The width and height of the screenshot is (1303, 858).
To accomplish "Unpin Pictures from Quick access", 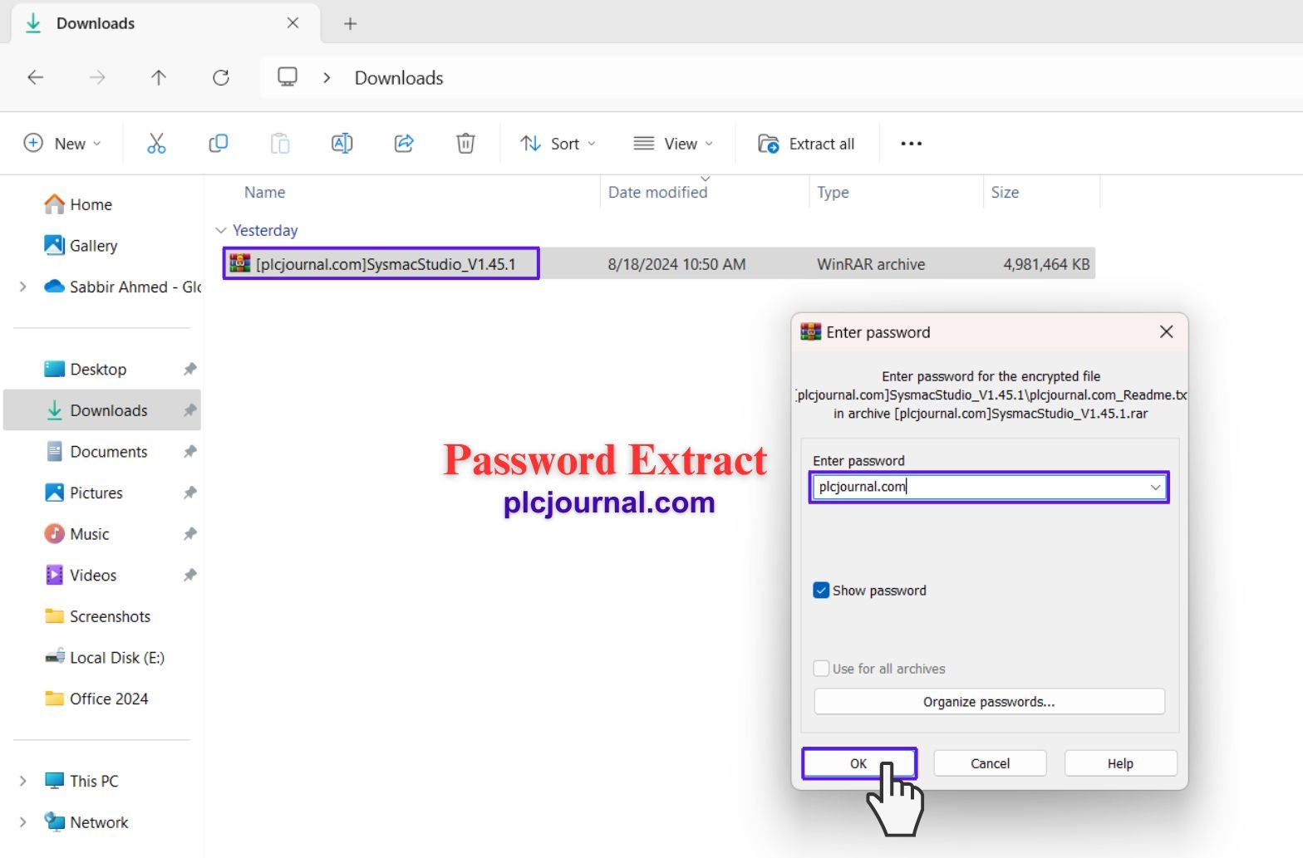I will (x=190, y=493).
